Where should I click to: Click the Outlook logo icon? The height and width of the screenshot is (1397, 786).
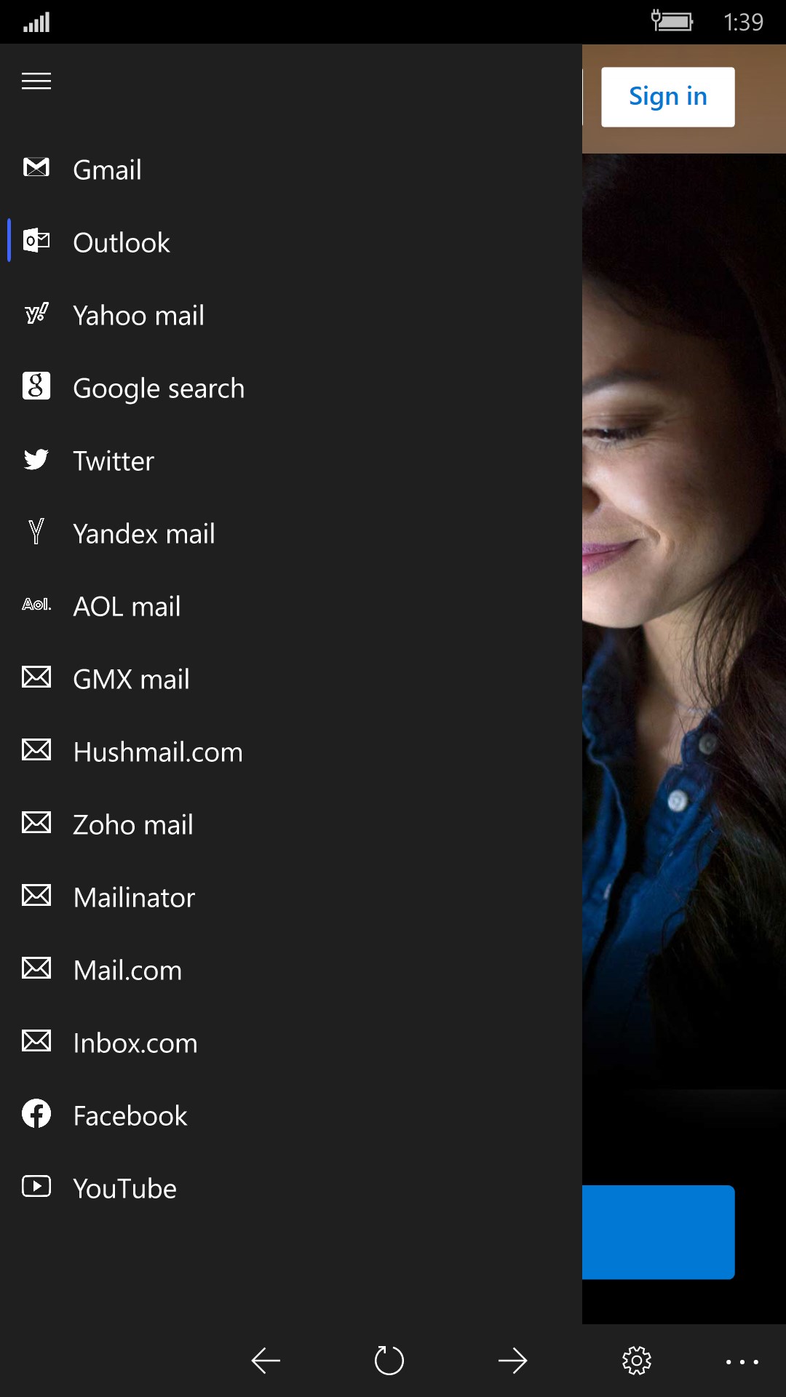36,240
